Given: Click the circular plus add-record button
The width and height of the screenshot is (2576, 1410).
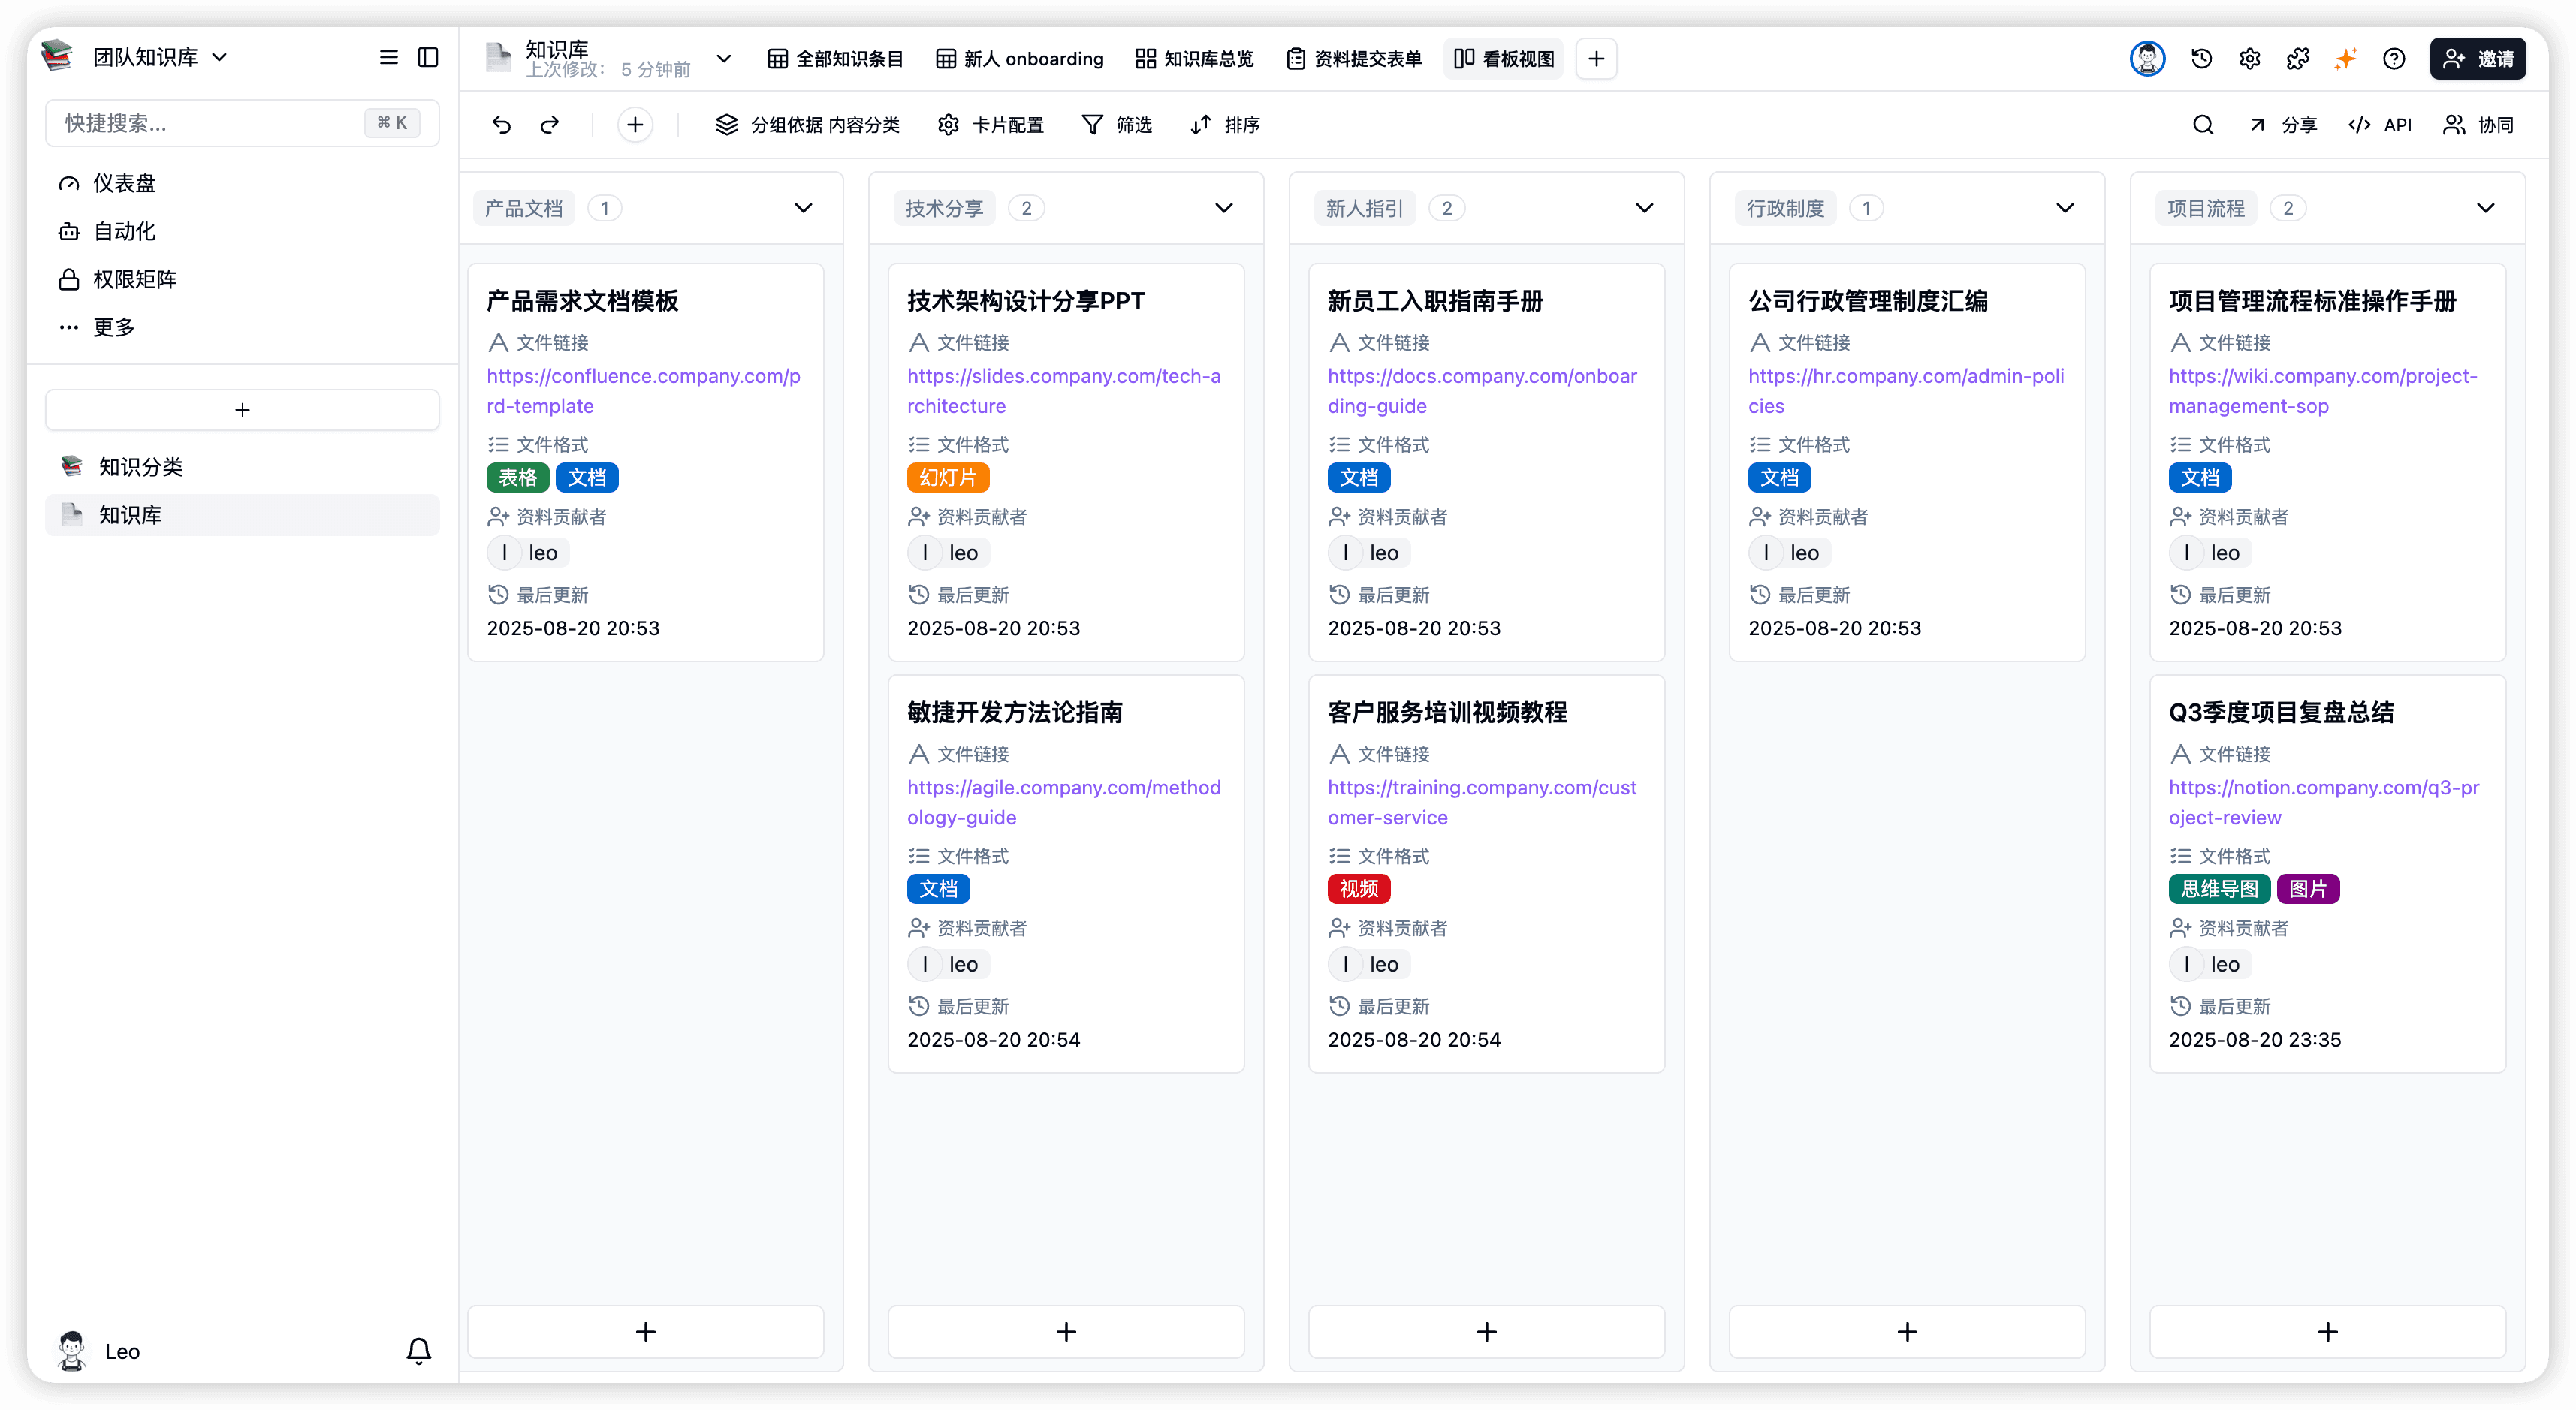Looking at the screenshot, I should (x=635, y=125).
